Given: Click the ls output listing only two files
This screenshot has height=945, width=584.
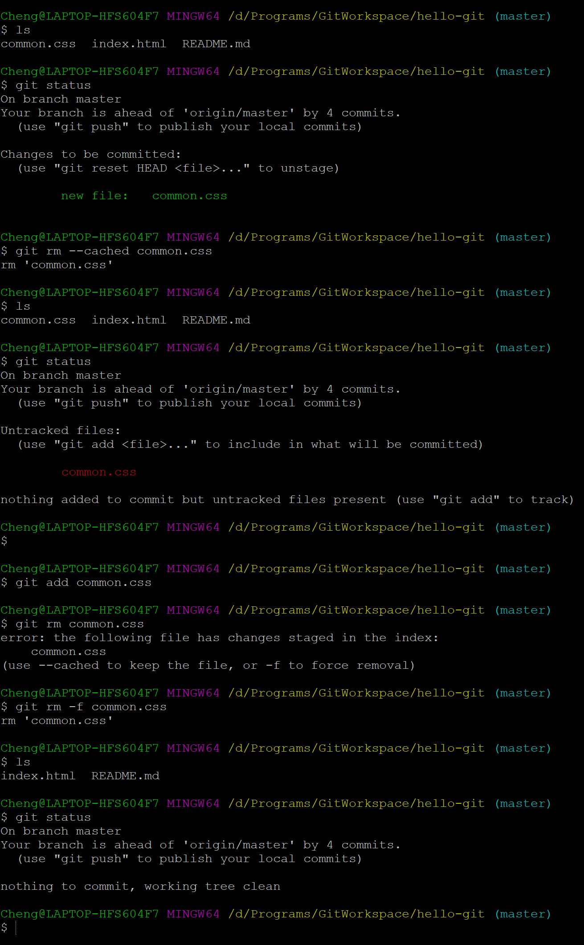Looking at the screenshot, I should pyautogui.click(x=80, y=776).
